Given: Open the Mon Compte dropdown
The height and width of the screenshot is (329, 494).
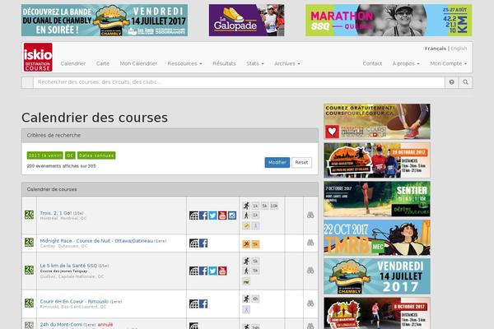Looking at the screenshot, I should 449,63.
